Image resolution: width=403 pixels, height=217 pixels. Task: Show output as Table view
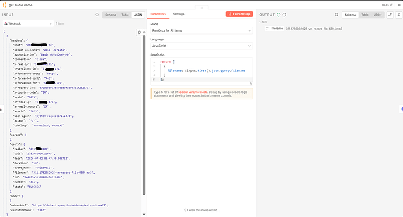click(364, 15)
